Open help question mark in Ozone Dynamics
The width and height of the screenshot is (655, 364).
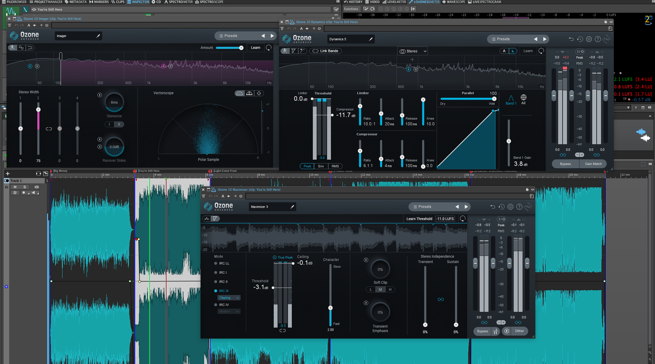point(598,39)
